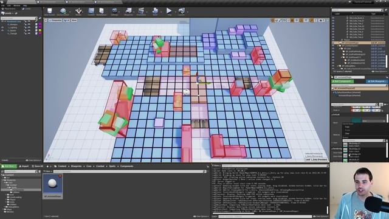This screenshot has width=389, height=219.
Task: Switch to the Levels tab
Action: coord(27,9)
